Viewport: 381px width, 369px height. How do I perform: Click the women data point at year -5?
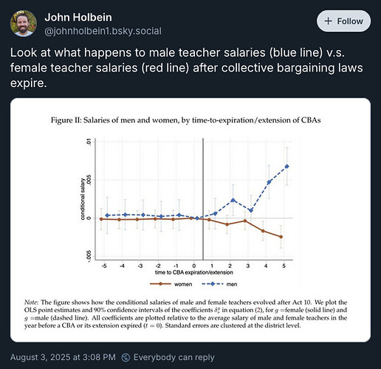pyautogui.click(x=101, y=219)
